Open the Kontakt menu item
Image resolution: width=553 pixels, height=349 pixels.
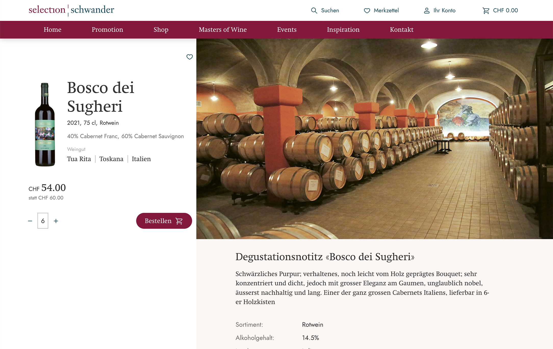402,30
